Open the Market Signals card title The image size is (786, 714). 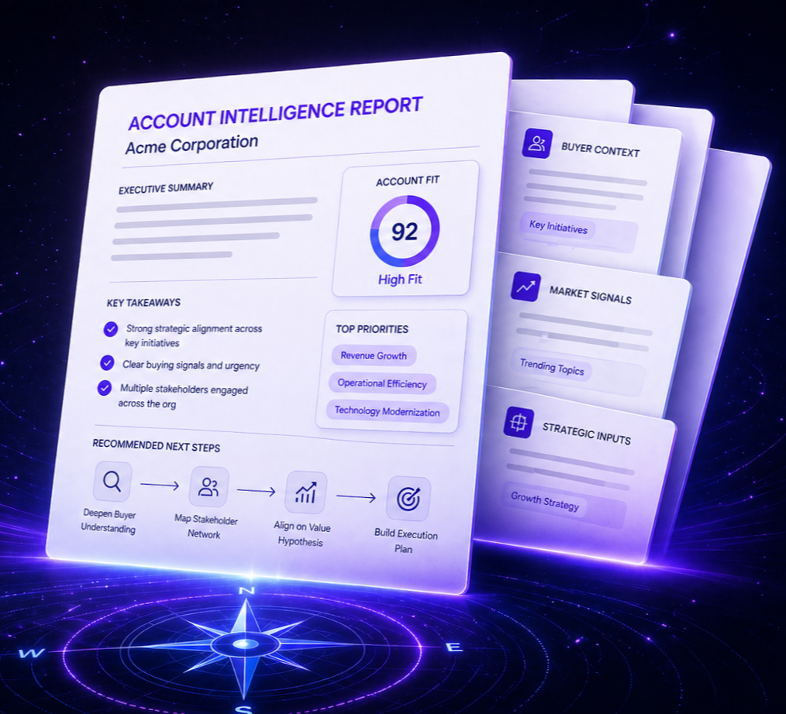tap(591, 295)
